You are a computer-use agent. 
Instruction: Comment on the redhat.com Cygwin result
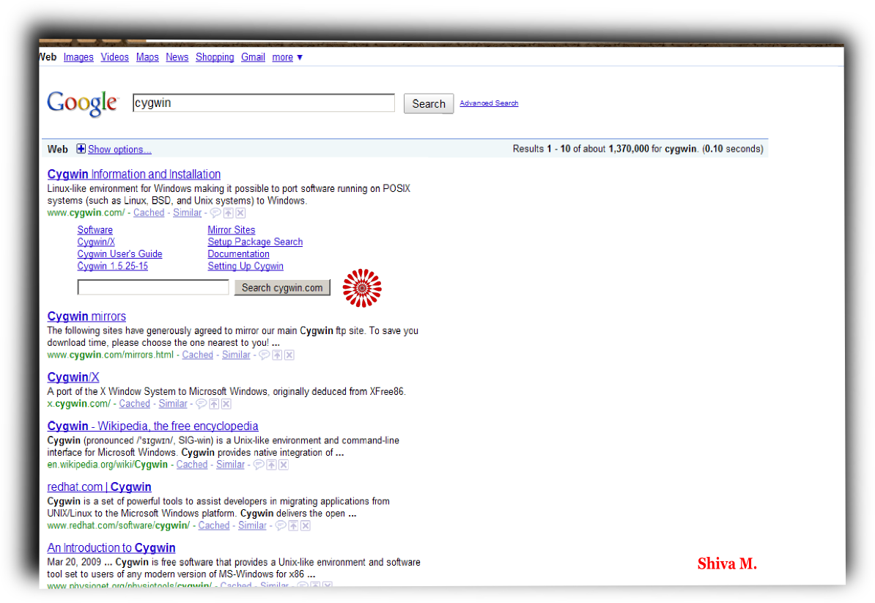click(x=281, y=525)
